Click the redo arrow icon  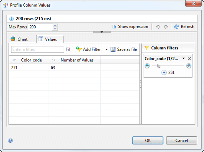(166, 27)
